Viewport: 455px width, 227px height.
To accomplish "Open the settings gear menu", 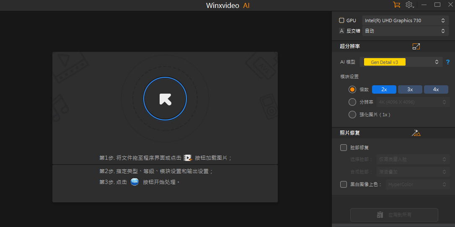I will pos(409,5).
